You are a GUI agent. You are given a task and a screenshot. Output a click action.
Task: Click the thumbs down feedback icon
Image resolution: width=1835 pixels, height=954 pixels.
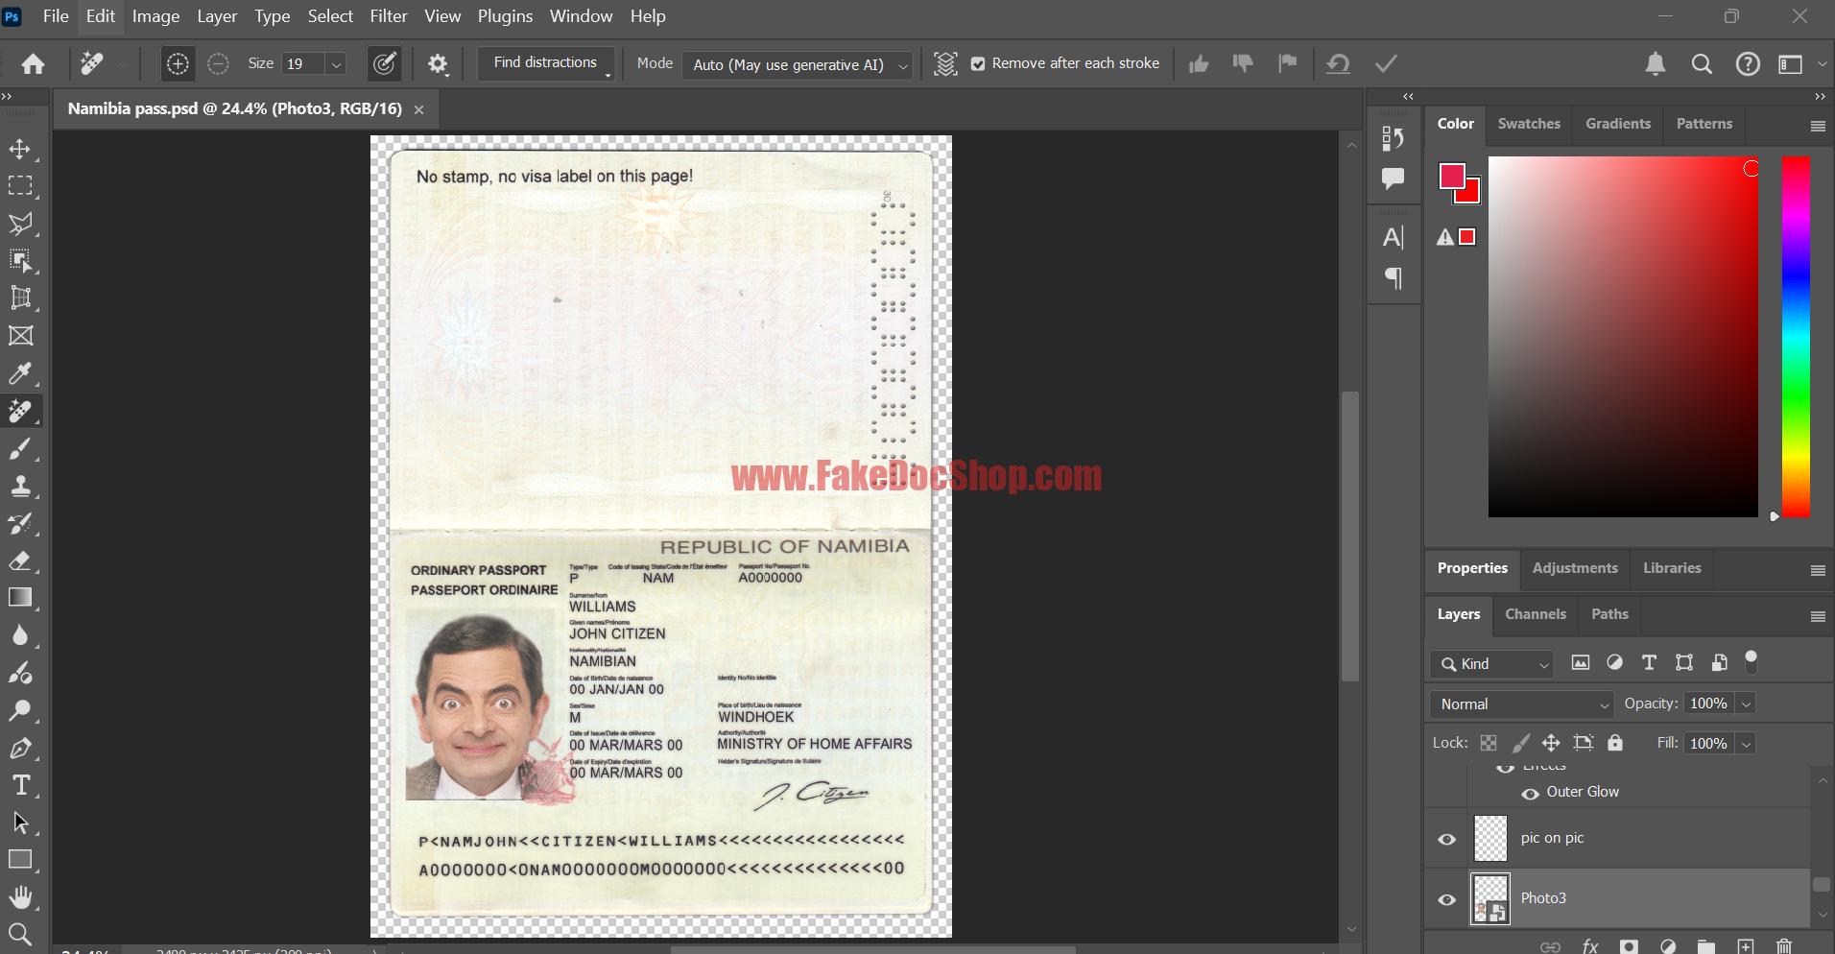pyautogui.click(x=1243, y=64)
